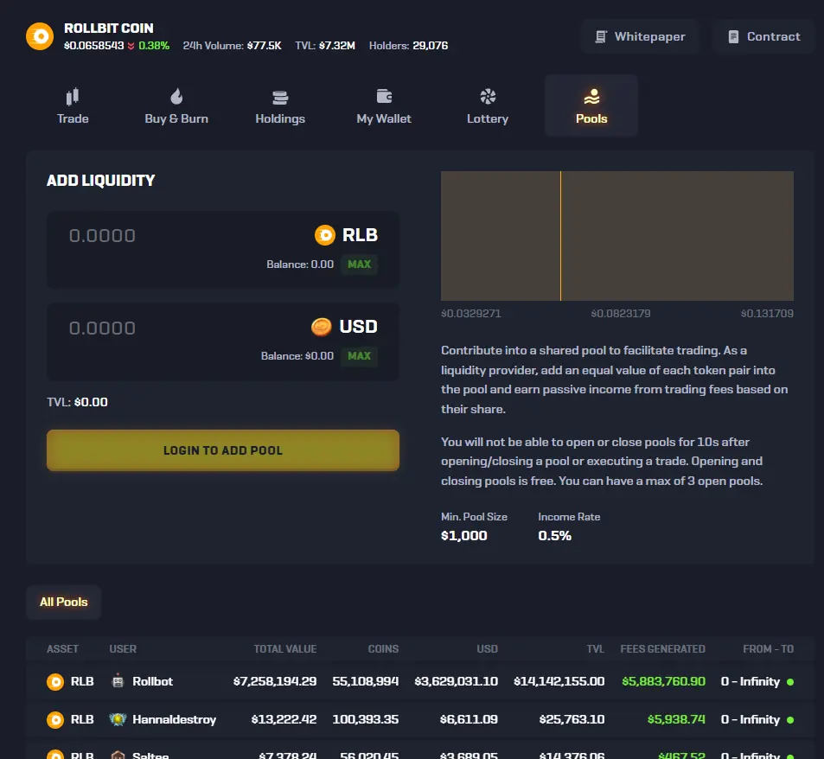Switch to the Buy & Burn tab
824x759 pixels.
pyautogui.click(x=176, y=106)
